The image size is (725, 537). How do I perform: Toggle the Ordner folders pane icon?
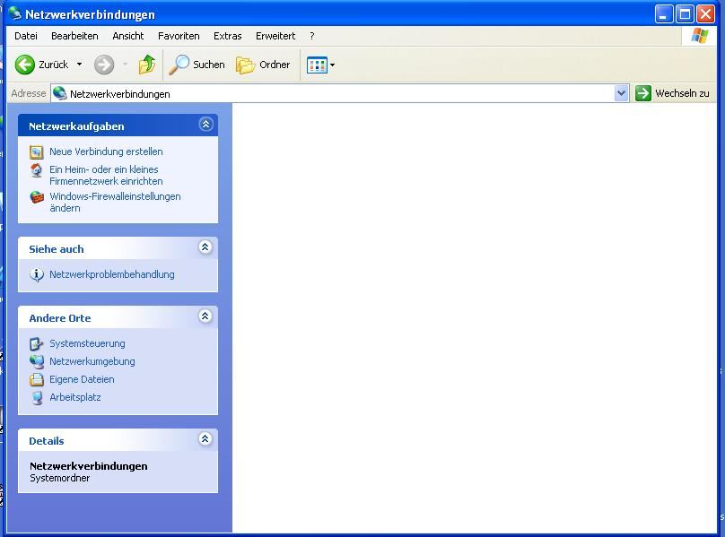(x=245, y=65)
